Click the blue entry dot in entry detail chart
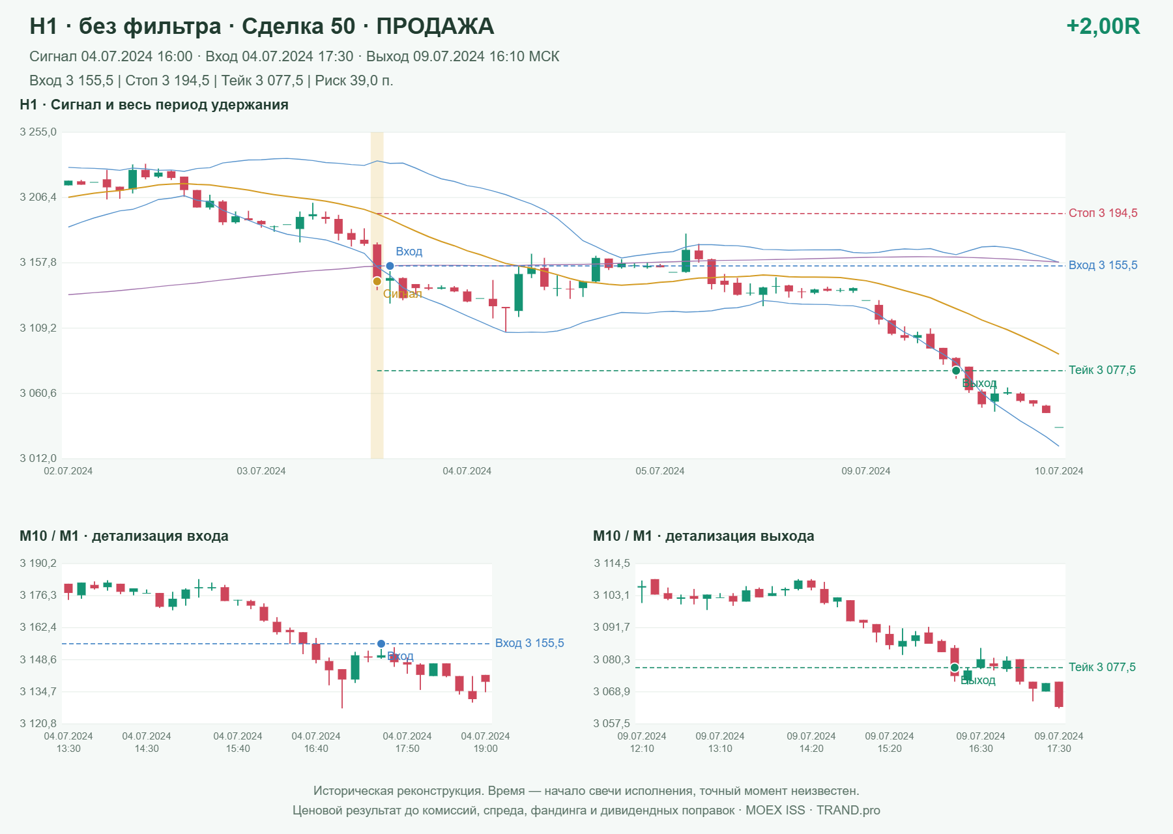Viewport: 1173px width, 834px height. point(381,644)
